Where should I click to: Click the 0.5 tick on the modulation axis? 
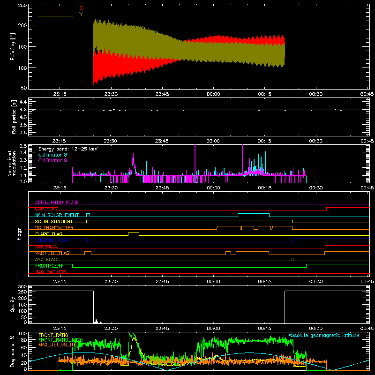point(23,146)
